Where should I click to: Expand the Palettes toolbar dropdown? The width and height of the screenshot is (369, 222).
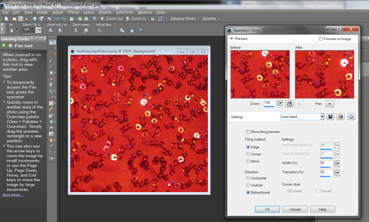(x=211, y=19)
